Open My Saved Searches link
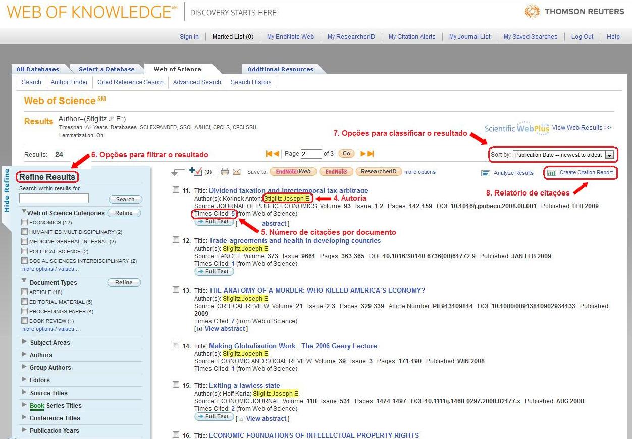Screen dimensions: 632x439 pyautogui.click(x=531, y=37)
